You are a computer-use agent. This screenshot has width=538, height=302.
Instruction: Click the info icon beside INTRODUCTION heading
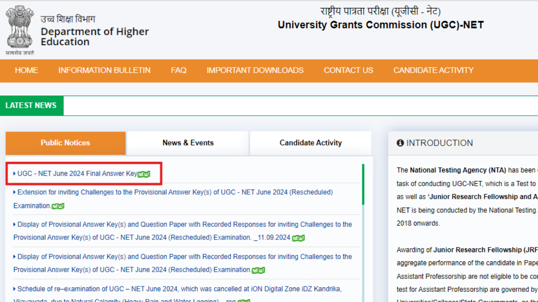(x=400, y=143)
